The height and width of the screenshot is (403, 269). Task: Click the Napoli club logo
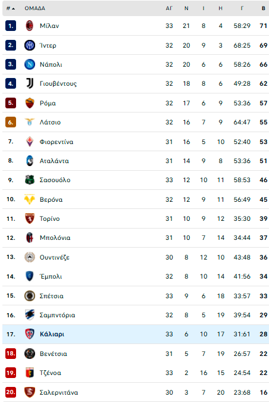coord(30,64)
